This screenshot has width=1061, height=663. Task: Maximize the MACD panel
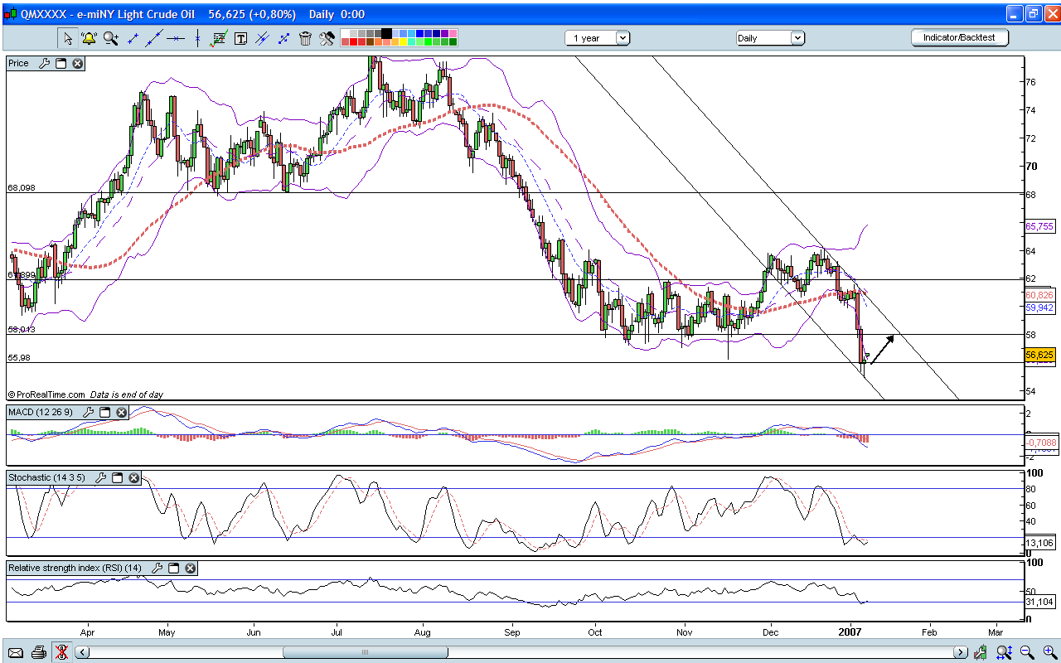(x=105, y=412)
